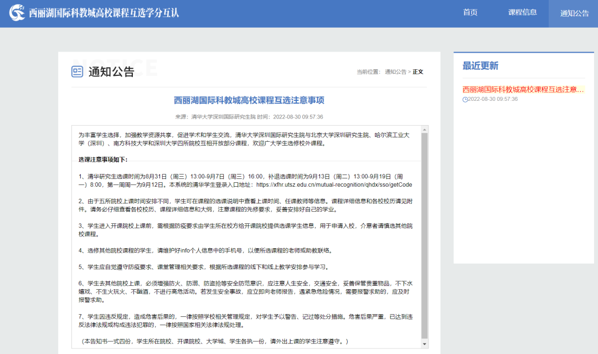Click the sidebar timestamp 2022-08-30 09:57:36
The height and width of the screenshot is (354, 598).
493,99
